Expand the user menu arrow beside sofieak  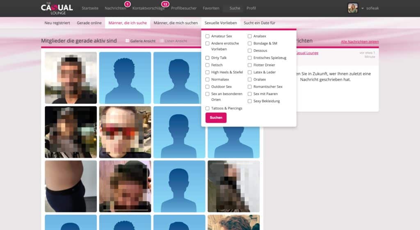point(363,8)
